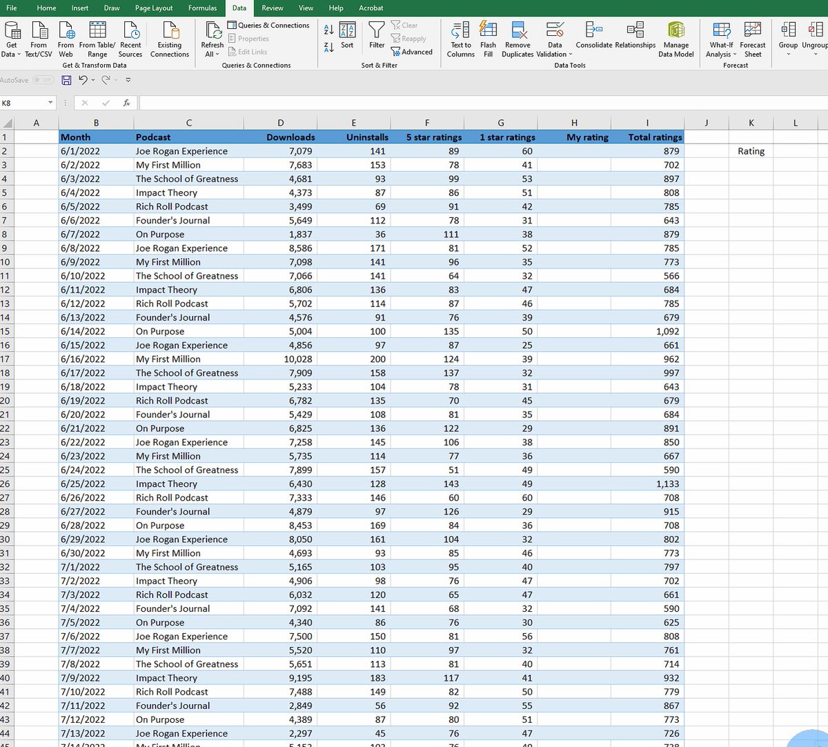The height and width of the screenshot is (747, 828).
Task: Expand the Name Box dropdown
Action: pyautogui.click(x=50, y=103)
